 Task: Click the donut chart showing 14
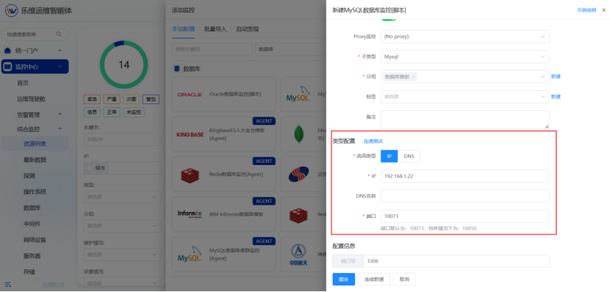click(124, 65)
